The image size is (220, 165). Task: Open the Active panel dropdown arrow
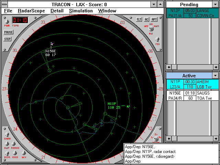216,76
